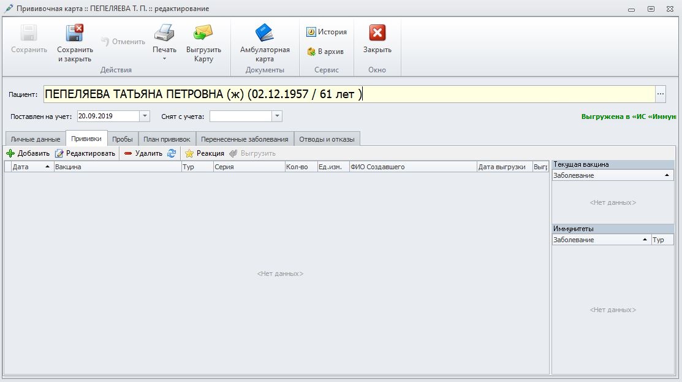Expand the Поставлен на учет date dropdown
682x382 pixels.
pyautogui.click(x=145, y=116)
